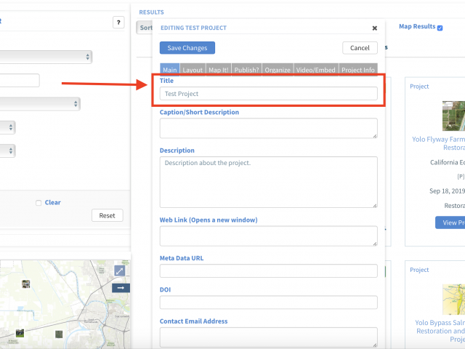
Task: Click the Meta Data URL field
Action: click(x=268, y=270)
